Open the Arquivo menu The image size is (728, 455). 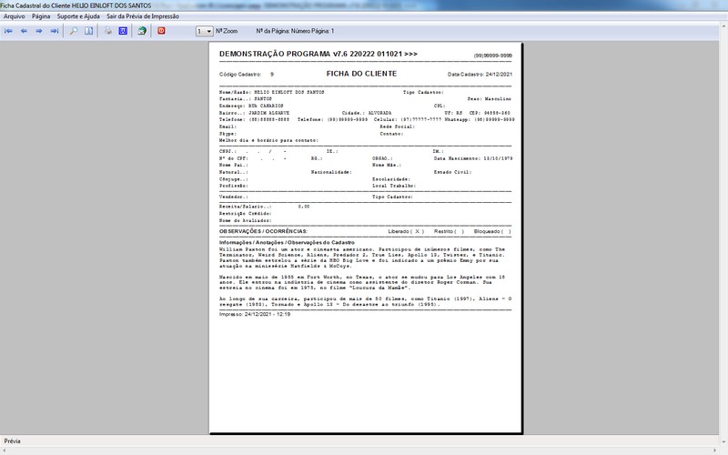[15, 16]
